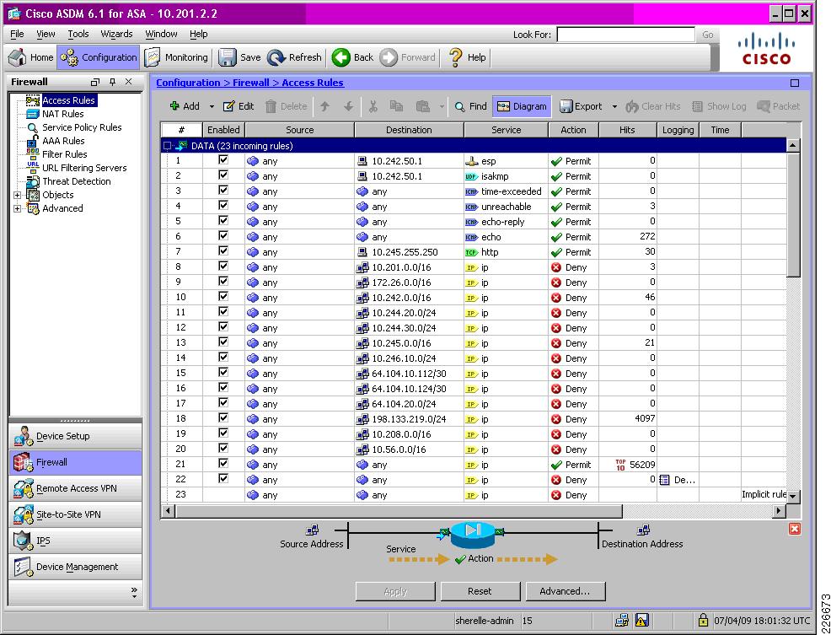831x635 pixels.
Task: Toggle Enabled checkbox for rule 10
Action: (x=223, y=297)
